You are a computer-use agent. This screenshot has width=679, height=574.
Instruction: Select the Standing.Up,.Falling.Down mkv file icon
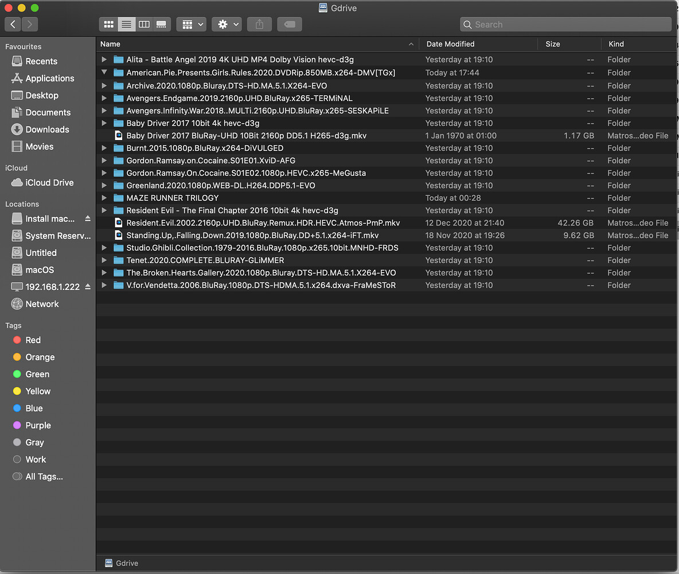click(118, 235)
